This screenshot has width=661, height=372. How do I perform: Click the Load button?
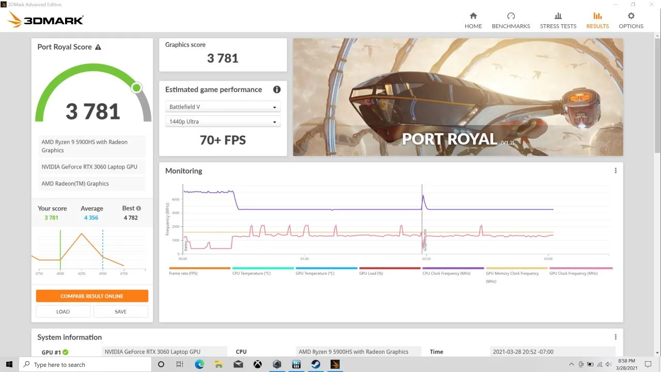(x=63, y=312)
